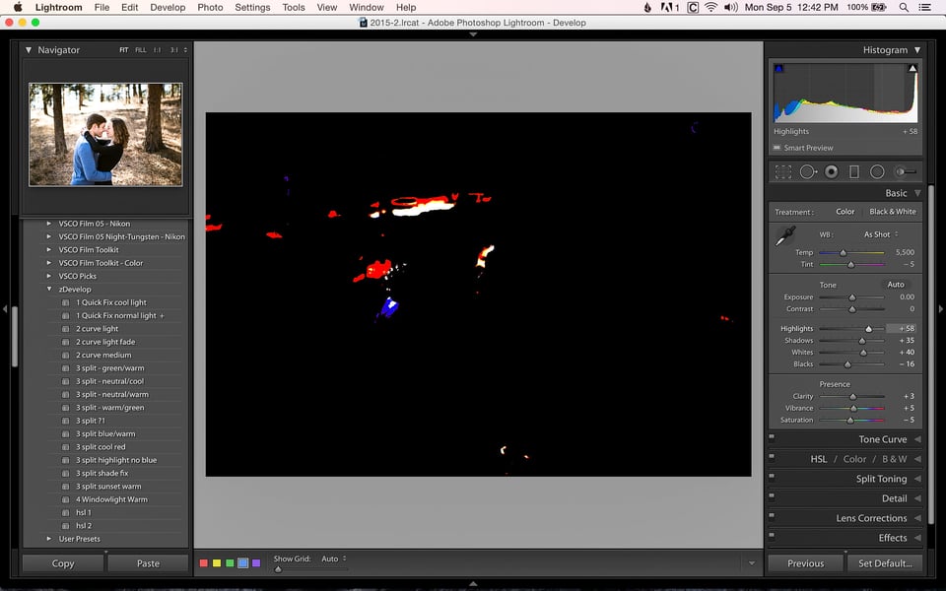Switch to the HSL Color tab
Screen dimensions: 946x591
854,459
